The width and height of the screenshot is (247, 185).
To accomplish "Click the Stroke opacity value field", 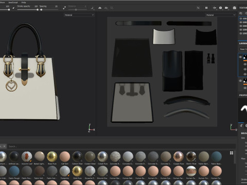I will tap(36, 6).
